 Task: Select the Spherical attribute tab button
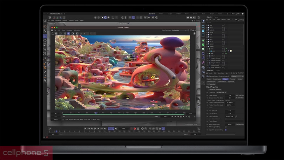coord(231,82)
